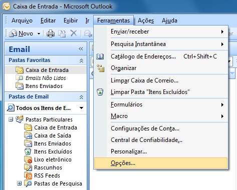Click the Delete X icon in toolbar
The width and height of the screenshot is (237, 190).
tap(74, 33)
